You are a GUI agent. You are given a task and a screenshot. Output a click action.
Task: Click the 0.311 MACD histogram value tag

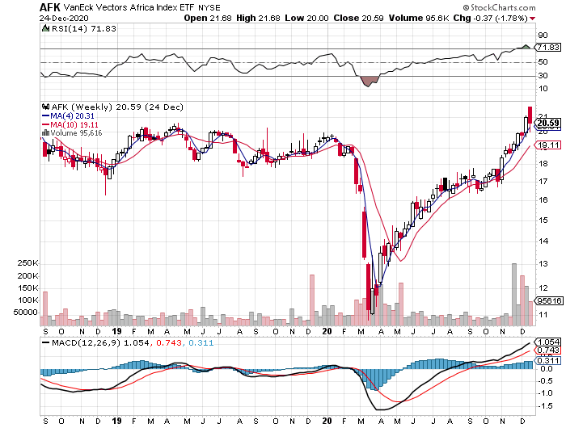click(550, 359)
